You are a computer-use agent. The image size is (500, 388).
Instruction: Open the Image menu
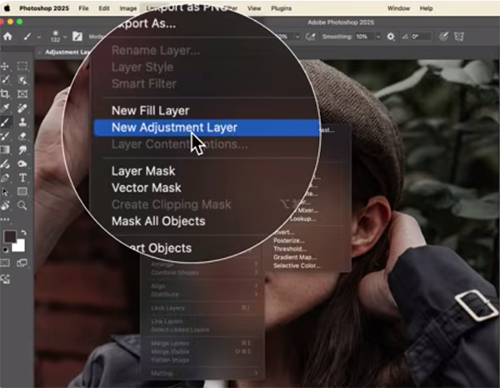coord(128,8)
